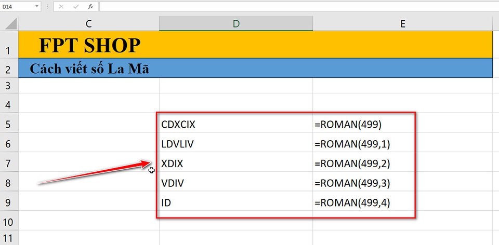Select row 5 header
499x245 pixels.
9,122
